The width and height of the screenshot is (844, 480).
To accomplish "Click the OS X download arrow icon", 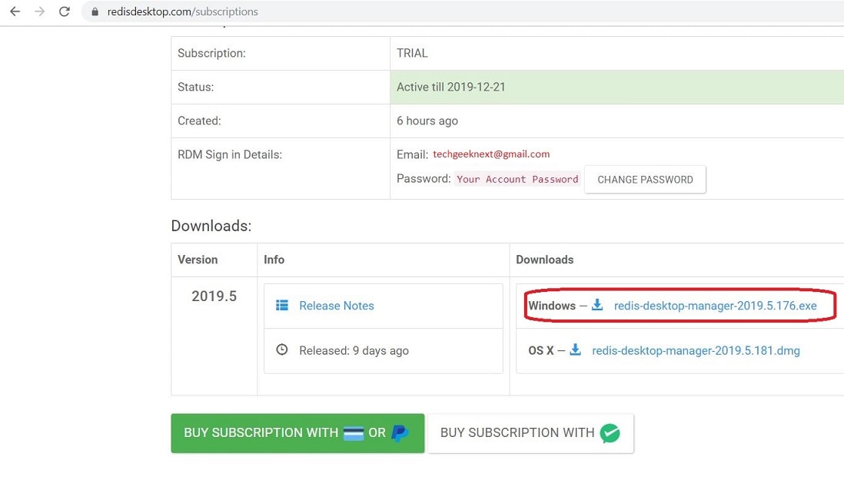I will [x=576, y=350].
